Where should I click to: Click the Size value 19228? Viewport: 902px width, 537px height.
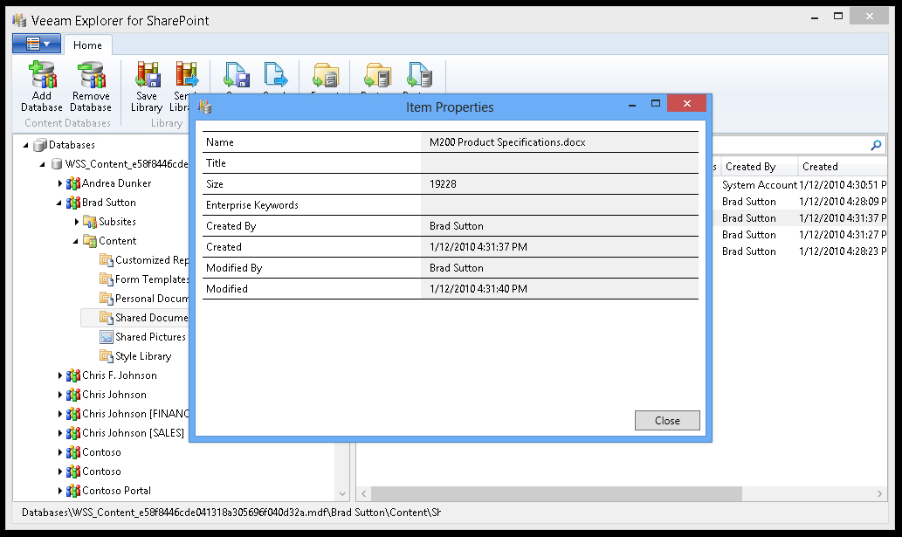coord(443,184)
